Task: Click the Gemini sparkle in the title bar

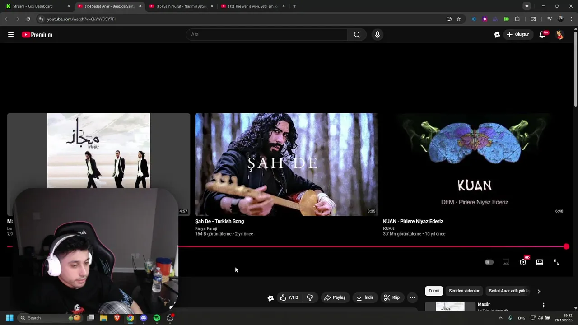Action: tap(527, 6)
